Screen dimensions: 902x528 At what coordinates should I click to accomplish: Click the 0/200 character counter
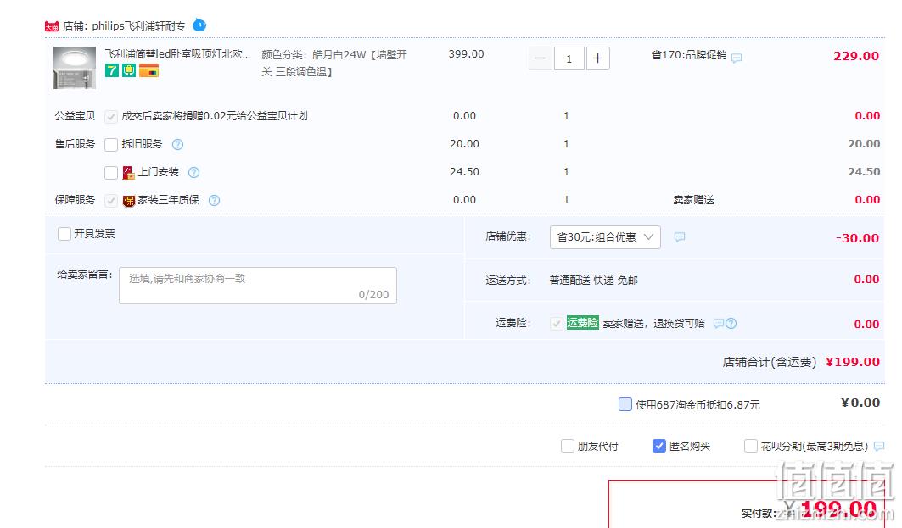pos(373,295)
